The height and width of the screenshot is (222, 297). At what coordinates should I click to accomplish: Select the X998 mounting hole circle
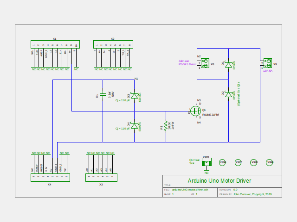pyautogui.click(x=254, y=162)
